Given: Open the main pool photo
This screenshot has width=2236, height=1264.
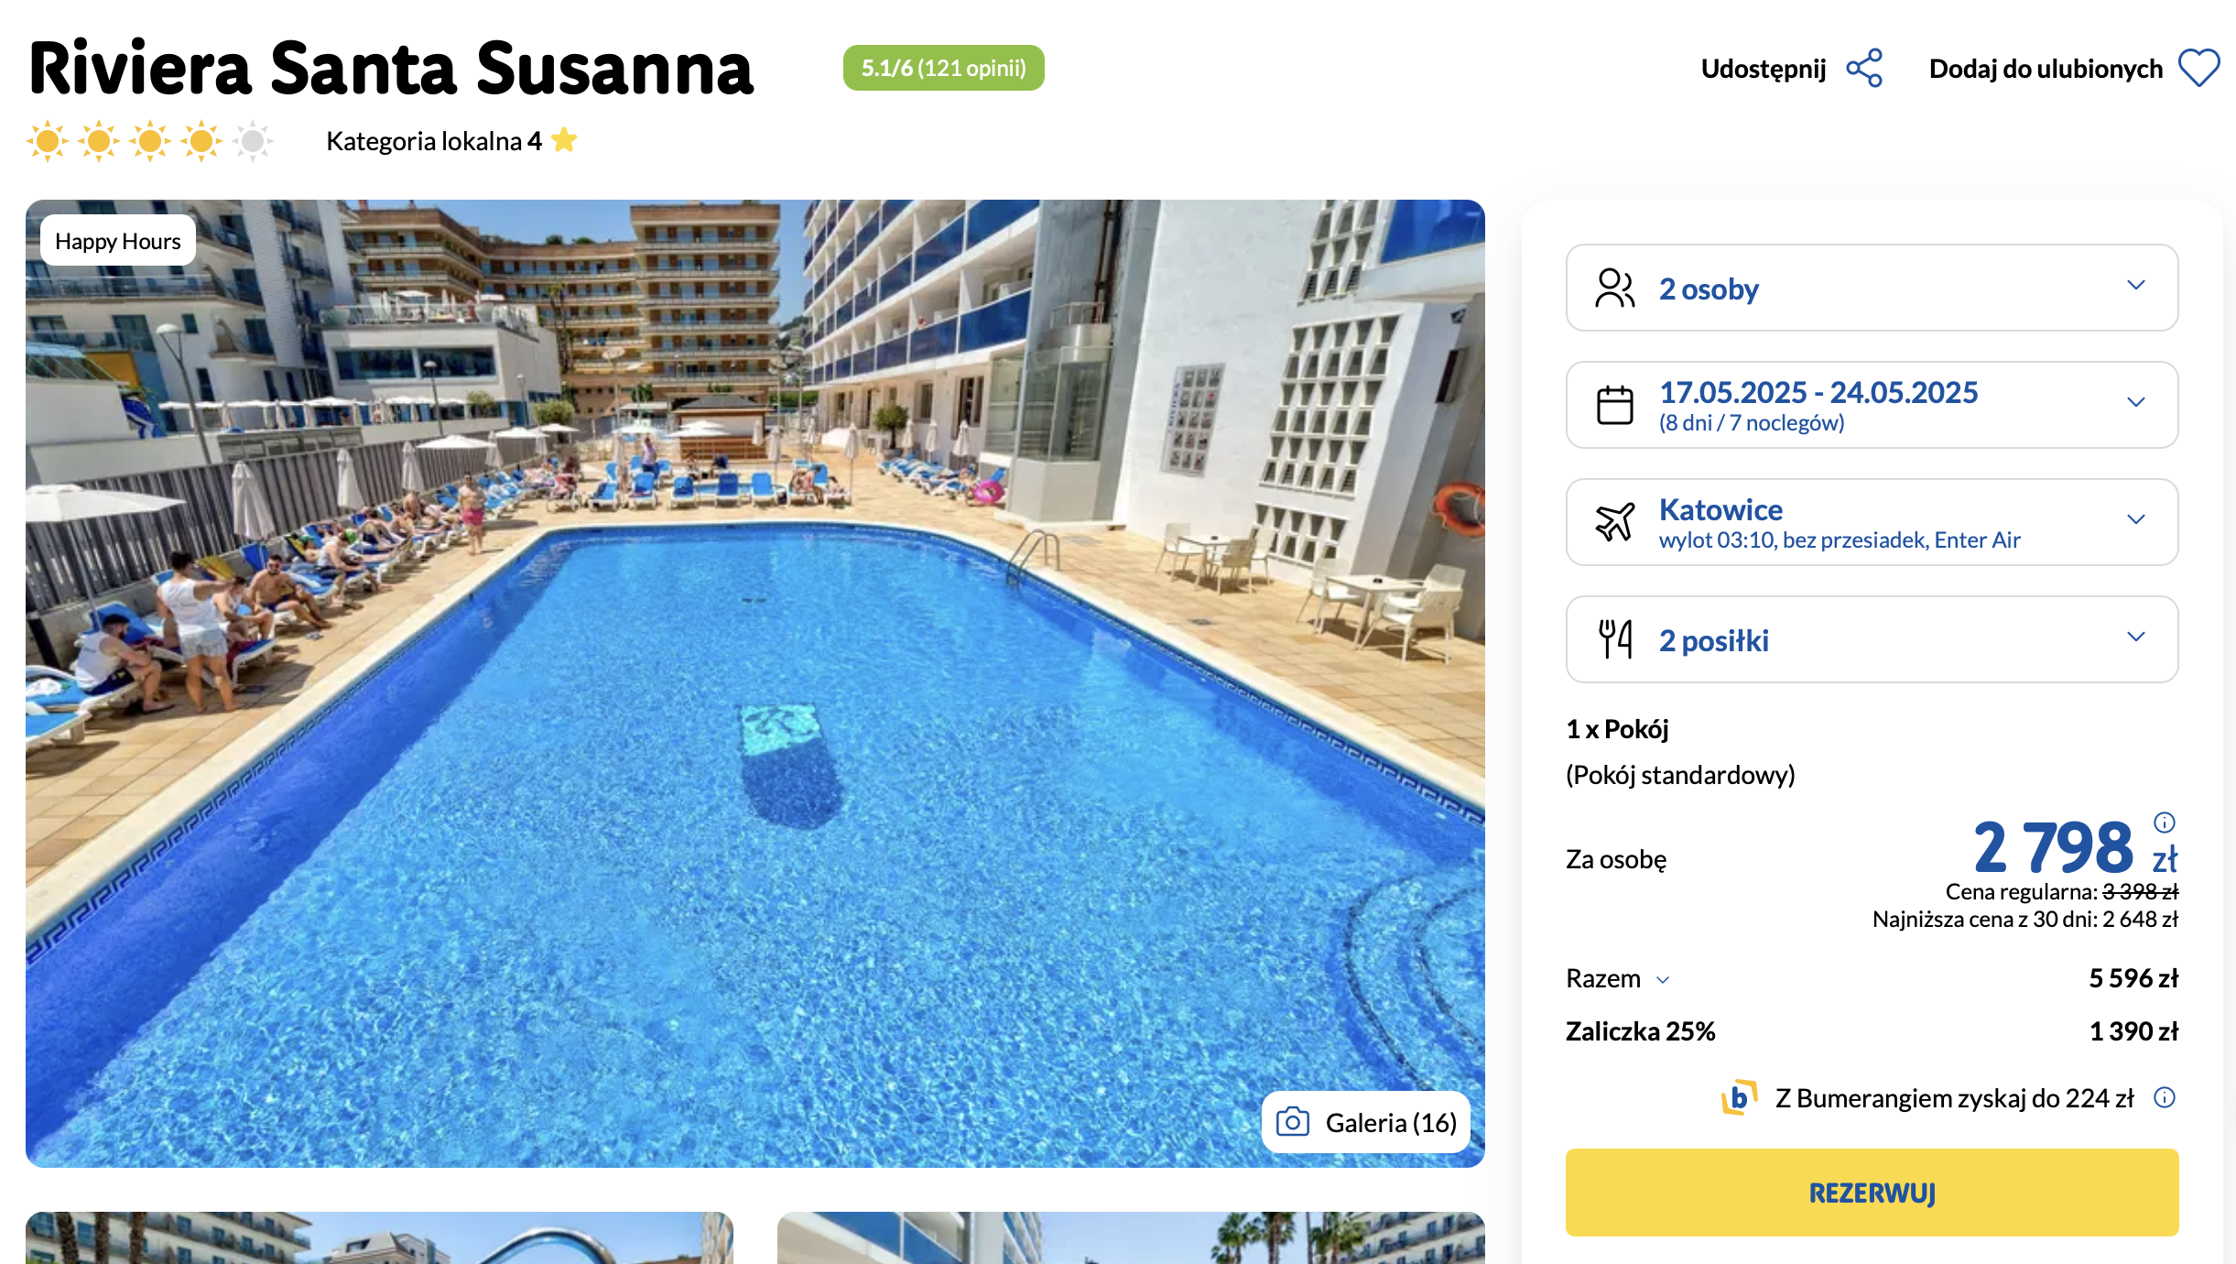Looking at the screenshot, I should (755, 683).
